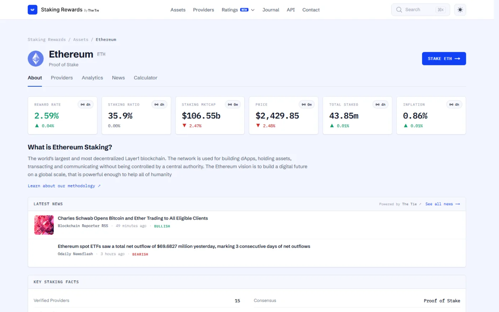Click the STAKE ETH button
The height and width of the screenshot is (312, 499).
point(444,58)
